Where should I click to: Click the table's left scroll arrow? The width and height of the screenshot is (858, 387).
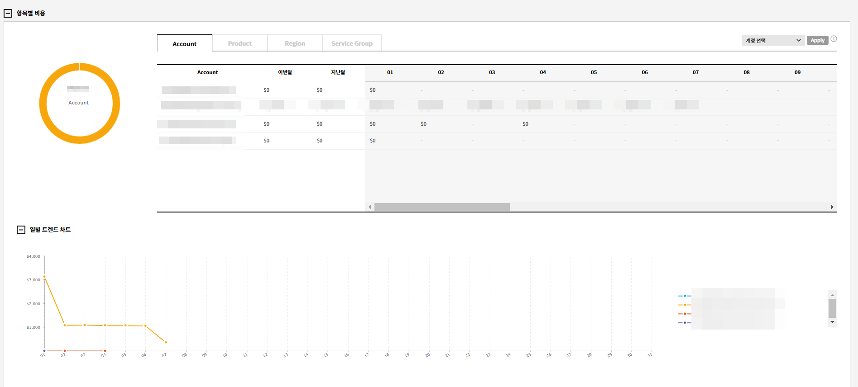[370, 207]
